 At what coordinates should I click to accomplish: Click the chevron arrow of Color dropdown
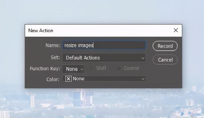143,79
